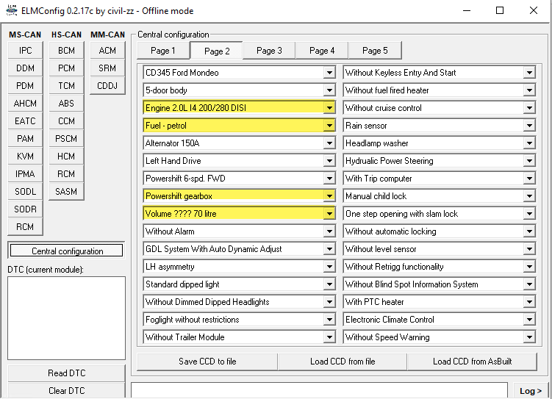Click Save CCD to file
Viewport: 552px width, 399px height.
click(207, 362)
